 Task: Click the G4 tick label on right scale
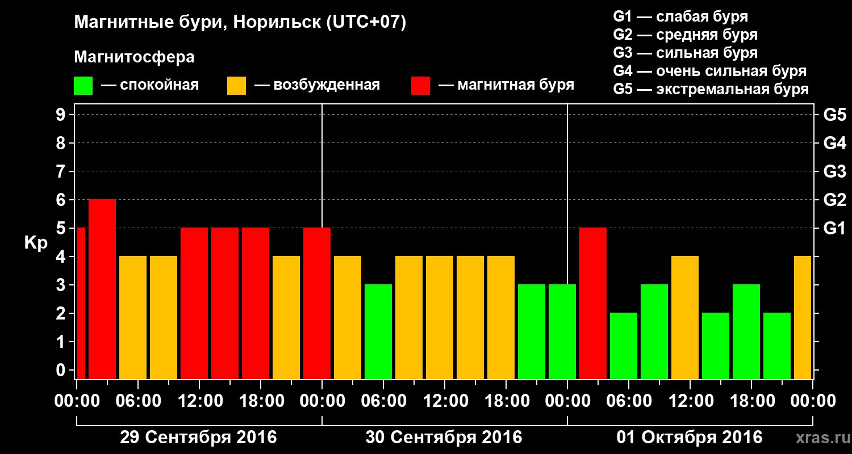point(835,143)
